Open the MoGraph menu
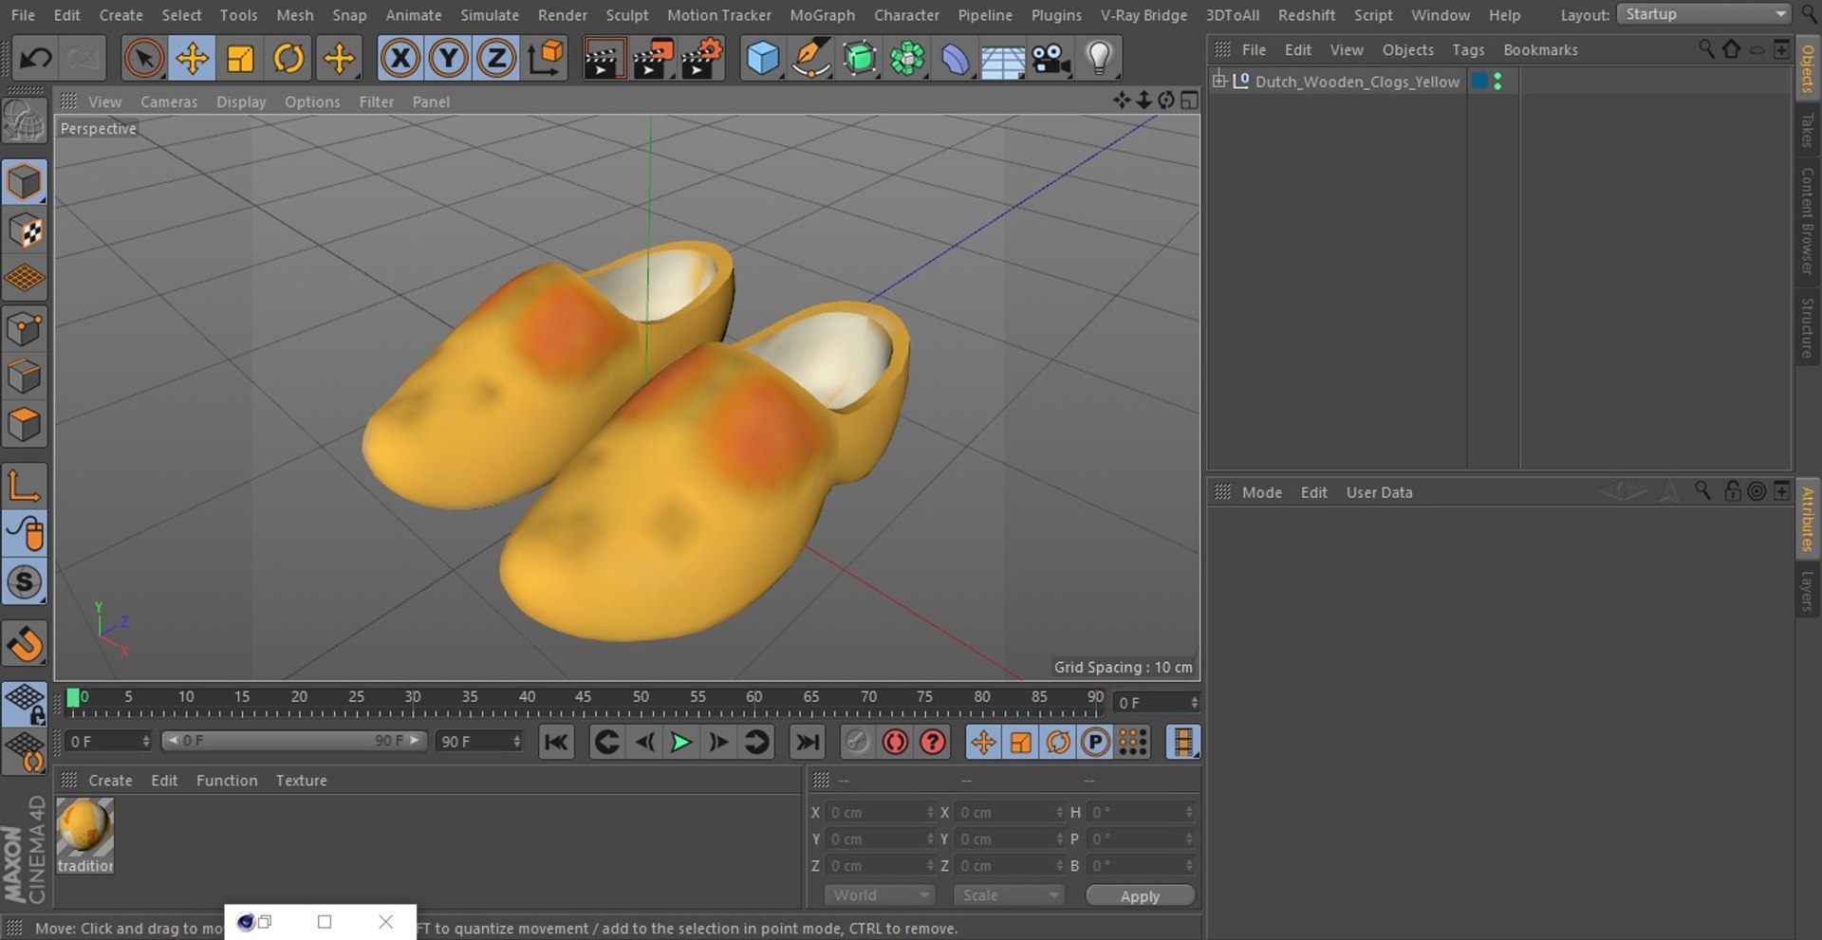Viewport: 1822px width, 940px height. coord(822,15)
